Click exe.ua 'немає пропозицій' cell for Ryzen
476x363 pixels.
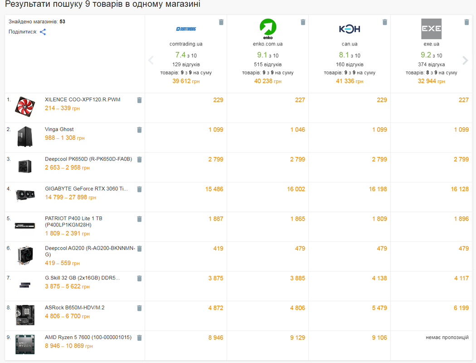(447, 338)
